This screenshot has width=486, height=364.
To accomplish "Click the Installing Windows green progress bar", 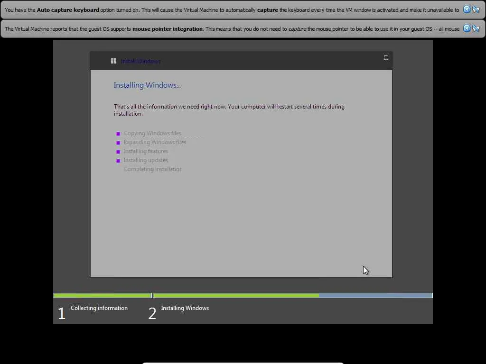I will click(236, 296).
